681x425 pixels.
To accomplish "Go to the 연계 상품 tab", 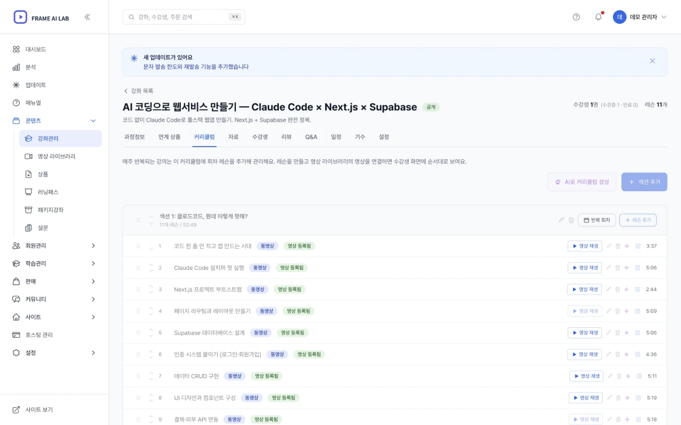I will pos(169,137).
